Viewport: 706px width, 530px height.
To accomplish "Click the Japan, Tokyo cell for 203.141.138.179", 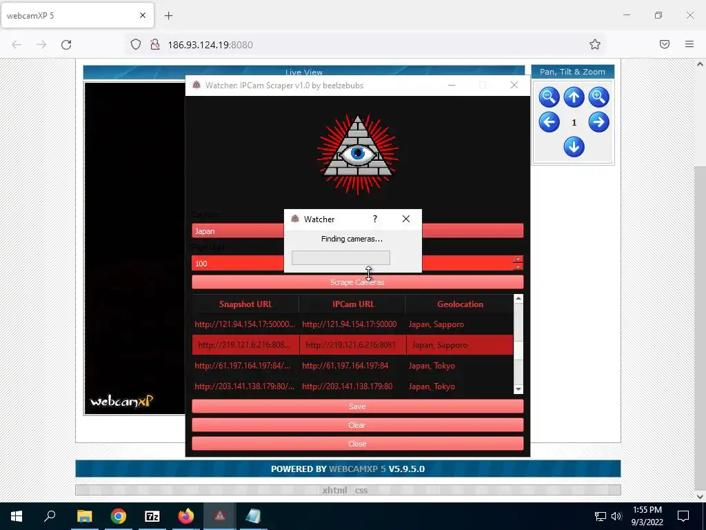I will pyautogui.click(x=460, y=386).
